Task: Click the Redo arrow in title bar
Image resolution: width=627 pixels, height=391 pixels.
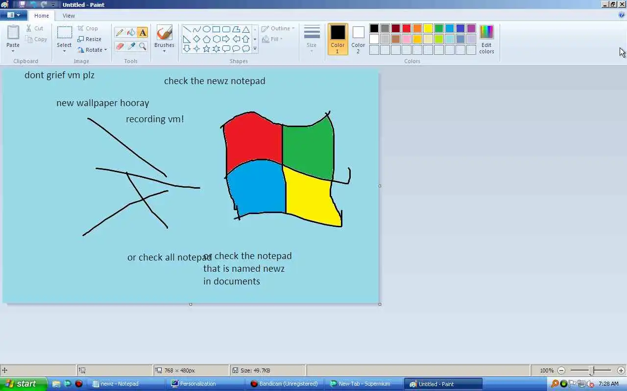Action: tap(44, 4)
